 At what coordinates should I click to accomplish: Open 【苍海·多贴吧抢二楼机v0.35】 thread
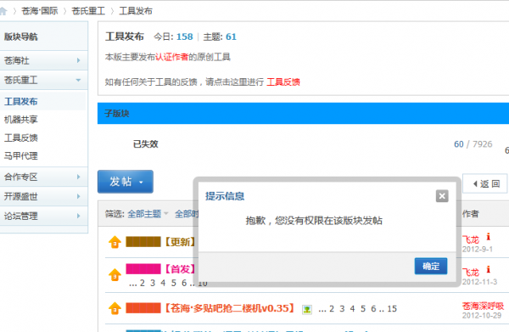(230, 308)
